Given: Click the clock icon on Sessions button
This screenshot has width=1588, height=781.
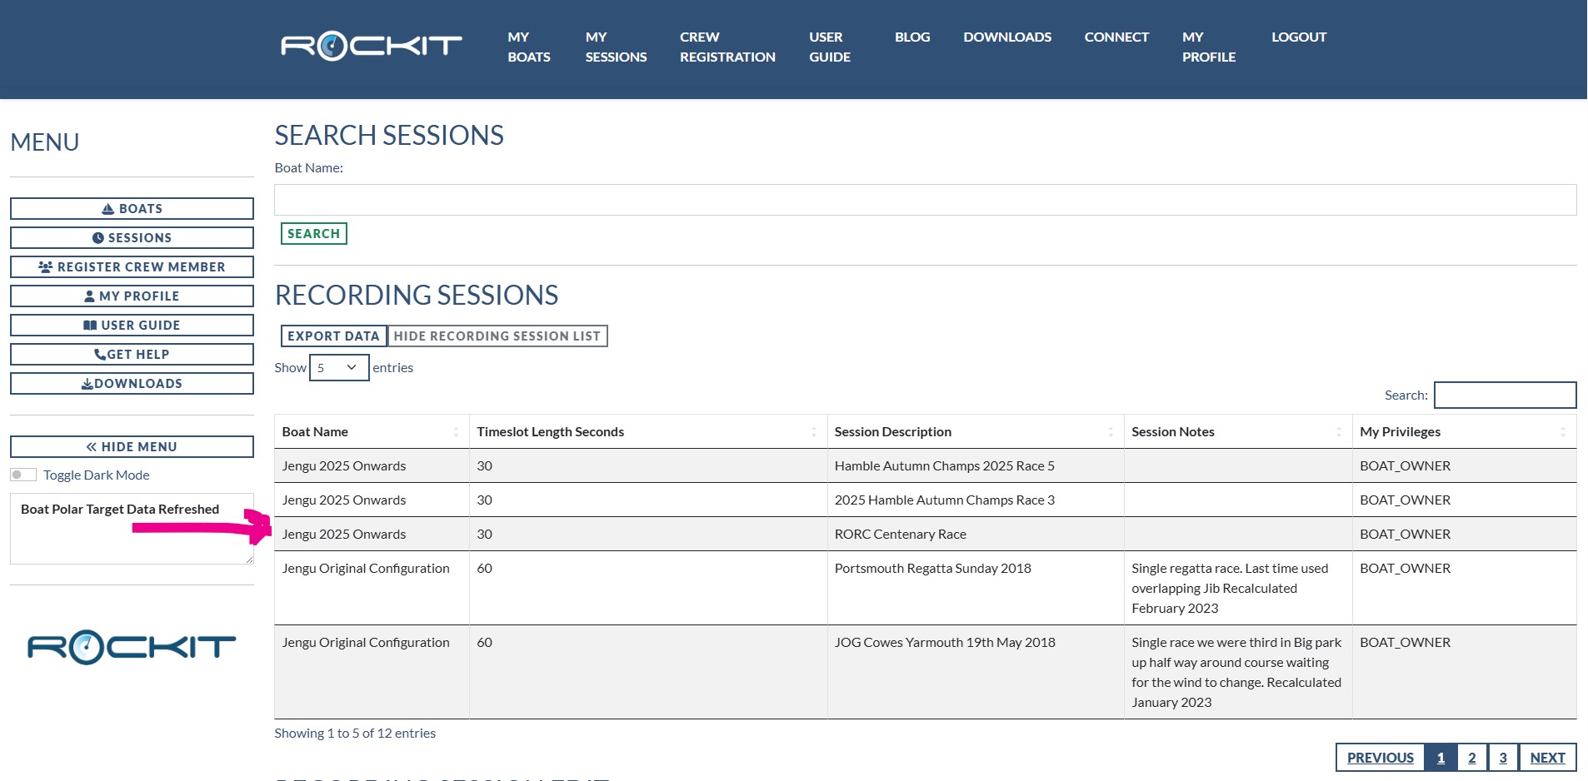Looking at the screenshot, I should tap(98, 238).
